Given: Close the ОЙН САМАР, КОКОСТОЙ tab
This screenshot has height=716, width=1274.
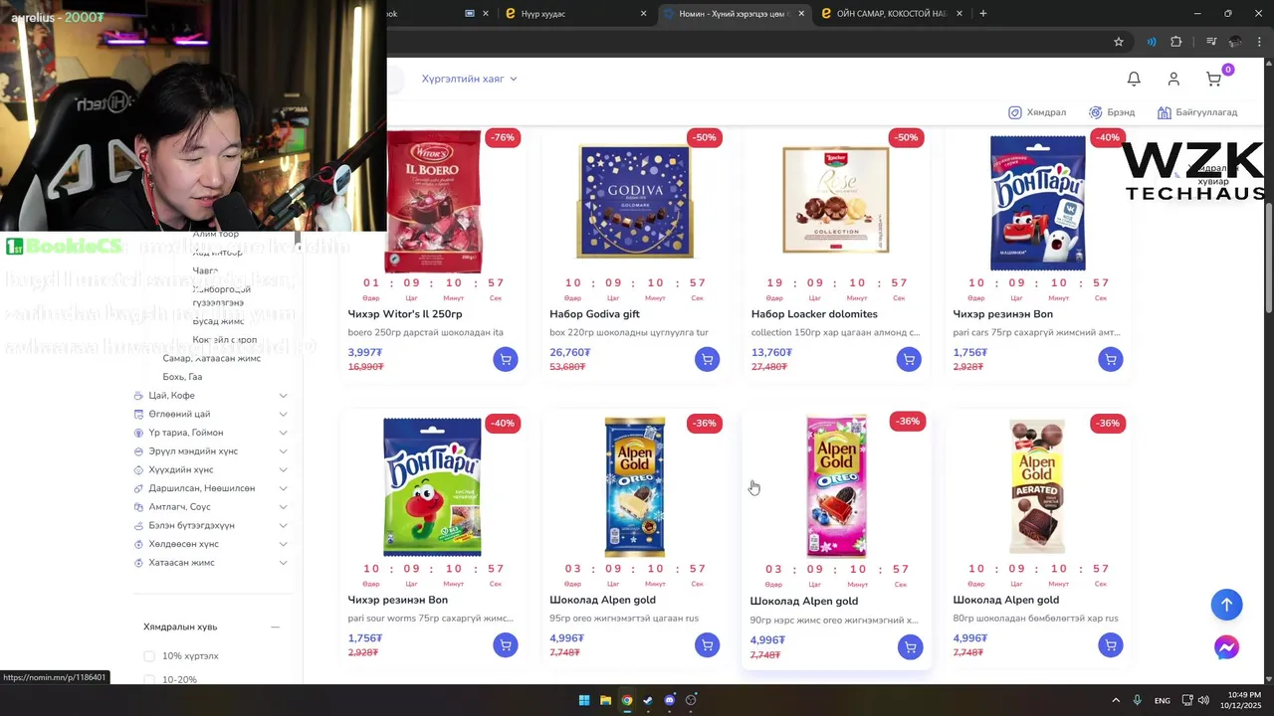Looking at the screenshot, I should 959,14.
